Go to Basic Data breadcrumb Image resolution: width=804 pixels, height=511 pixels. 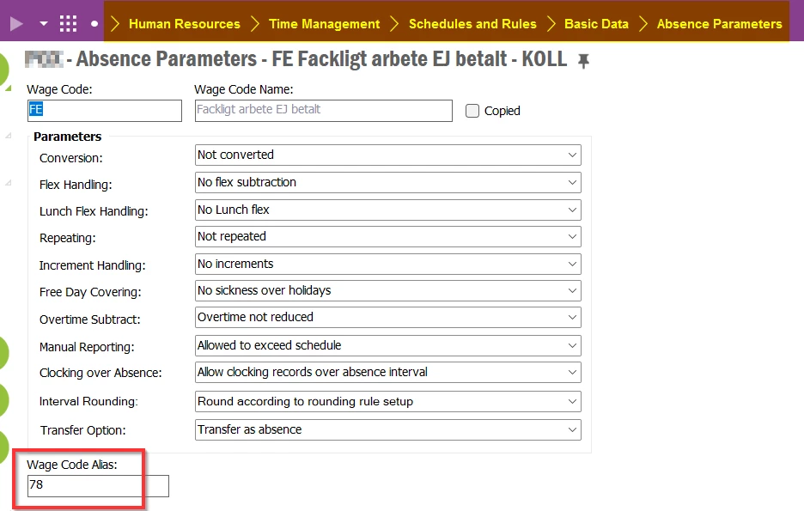click(596, 23)
